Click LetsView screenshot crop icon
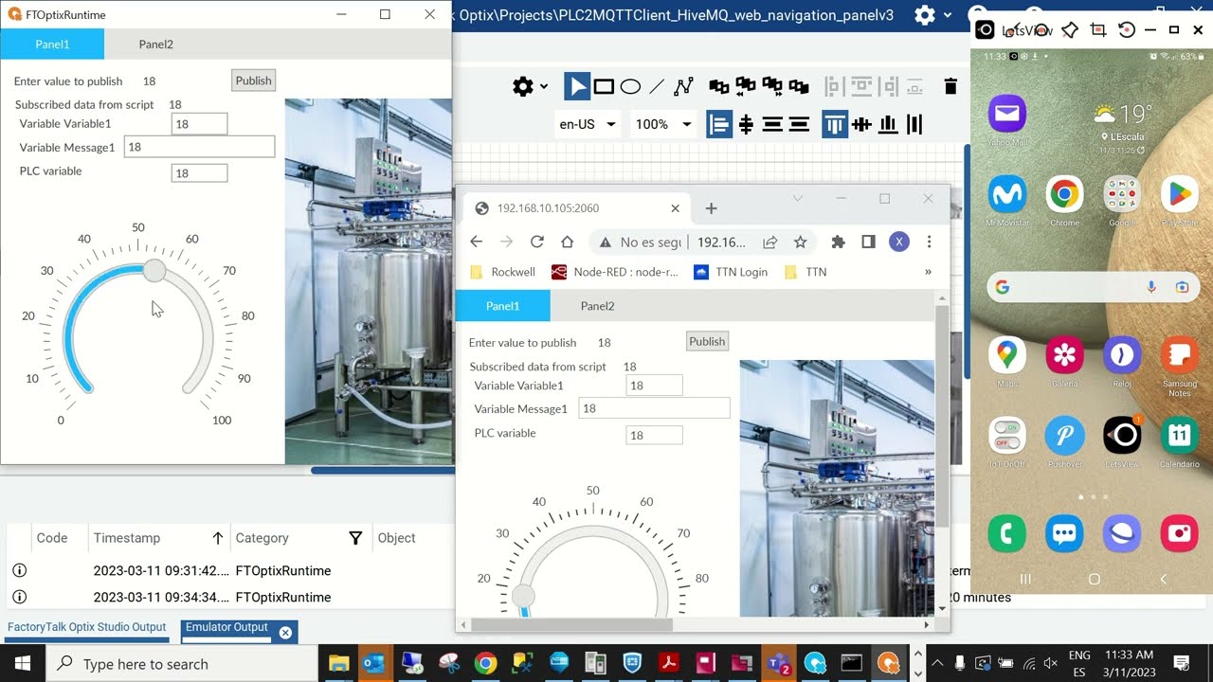This screenshot has width=1213, height=682. [x=1098, y=30]
